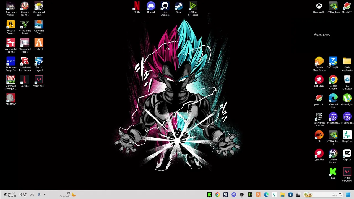Open the clock and date panel
Screen dimensions: 354x199
(12, 195)
